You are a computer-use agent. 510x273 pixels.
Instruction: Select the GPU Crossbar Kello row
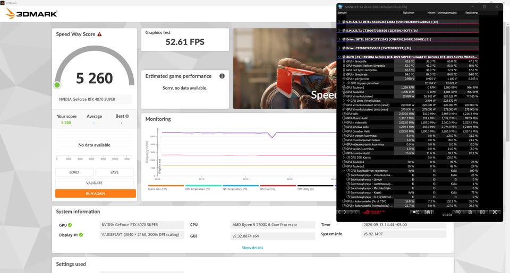(408, 131)
